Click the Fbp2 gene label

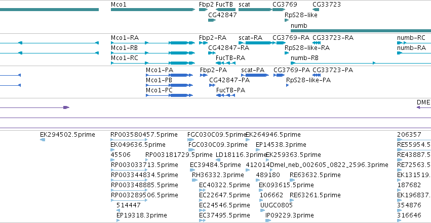[x=206, y=5]
